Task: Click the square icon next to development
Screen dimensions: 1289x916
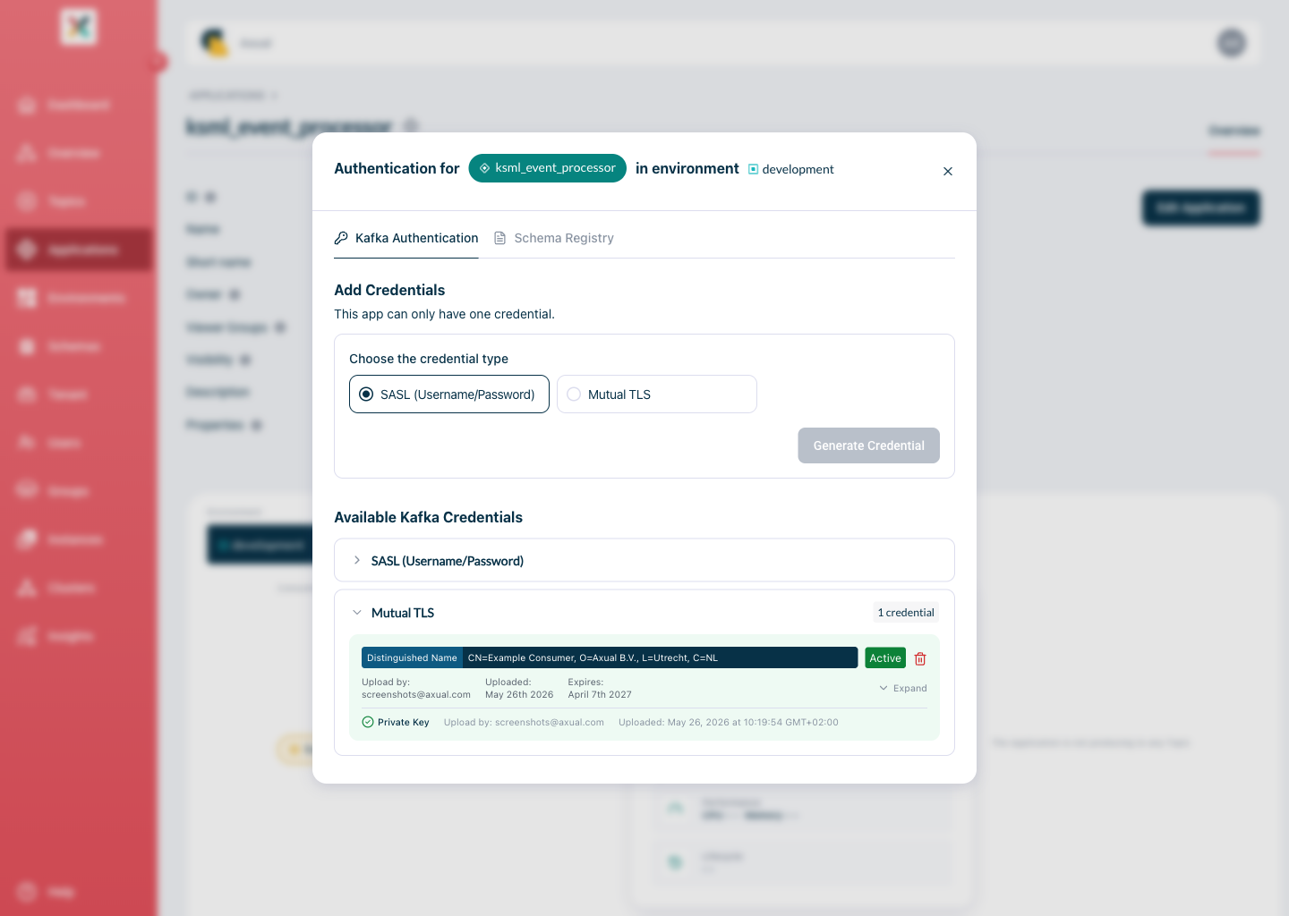Action: 753,169
